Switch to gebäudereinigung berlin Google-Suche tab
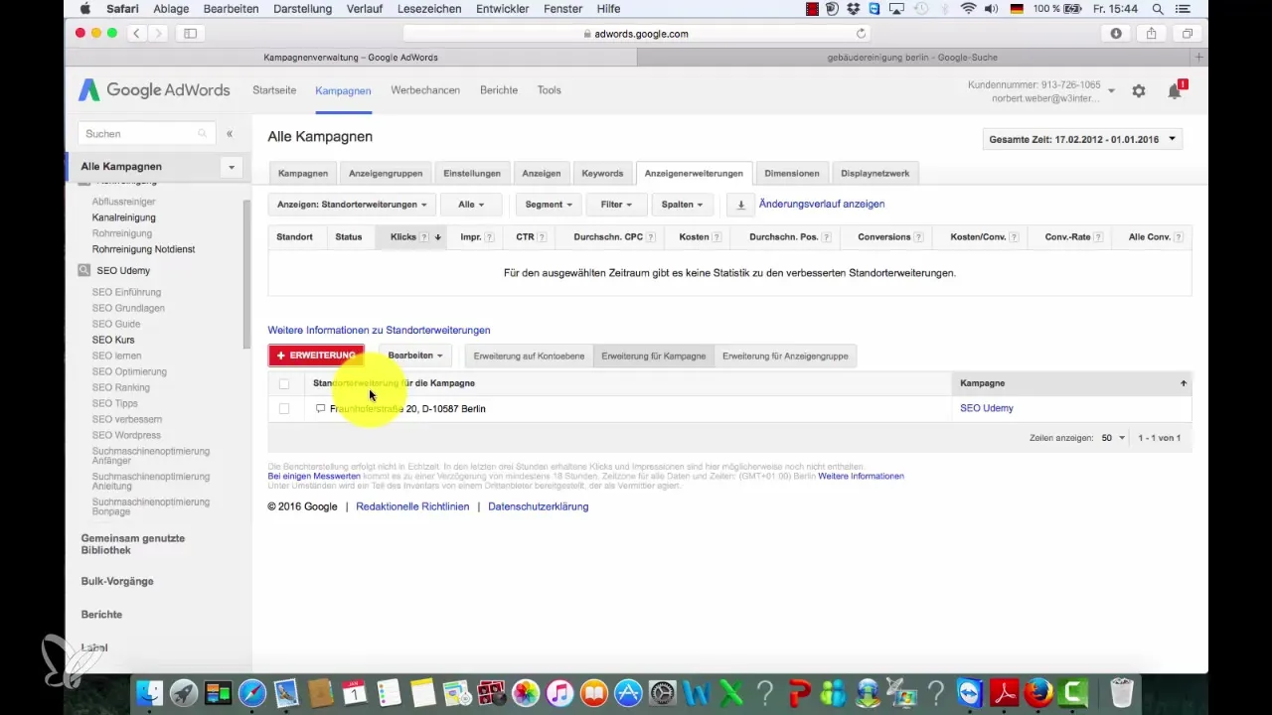The height and width of the screenshot is (715, 1272). 912,58
